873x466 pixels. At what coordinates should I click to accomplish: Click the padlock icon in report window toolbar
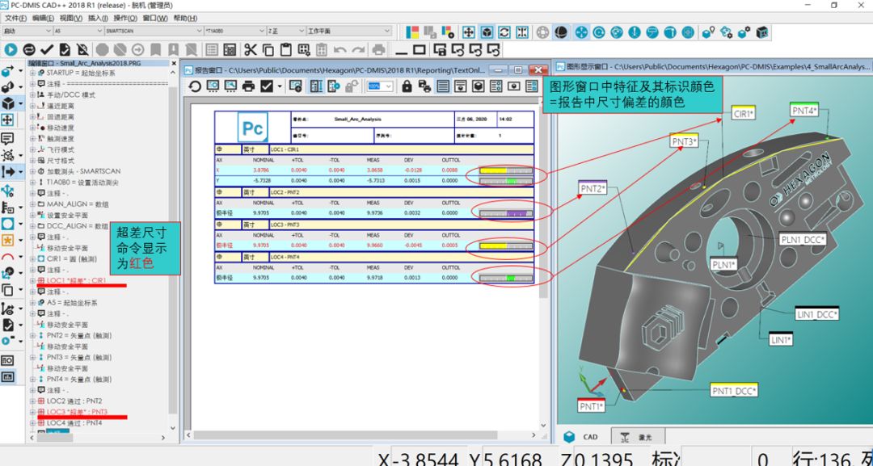click(407, 86)
